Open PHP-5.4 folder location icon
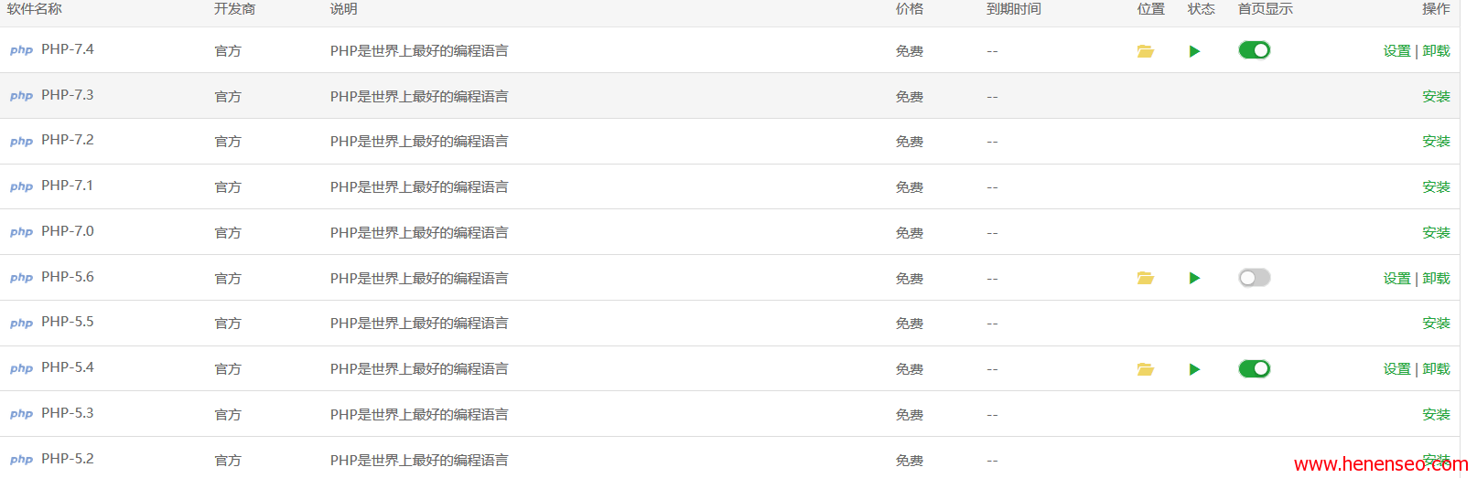Image resolution: width=1477 pixels, height=478 pixels. (1145, 369)
